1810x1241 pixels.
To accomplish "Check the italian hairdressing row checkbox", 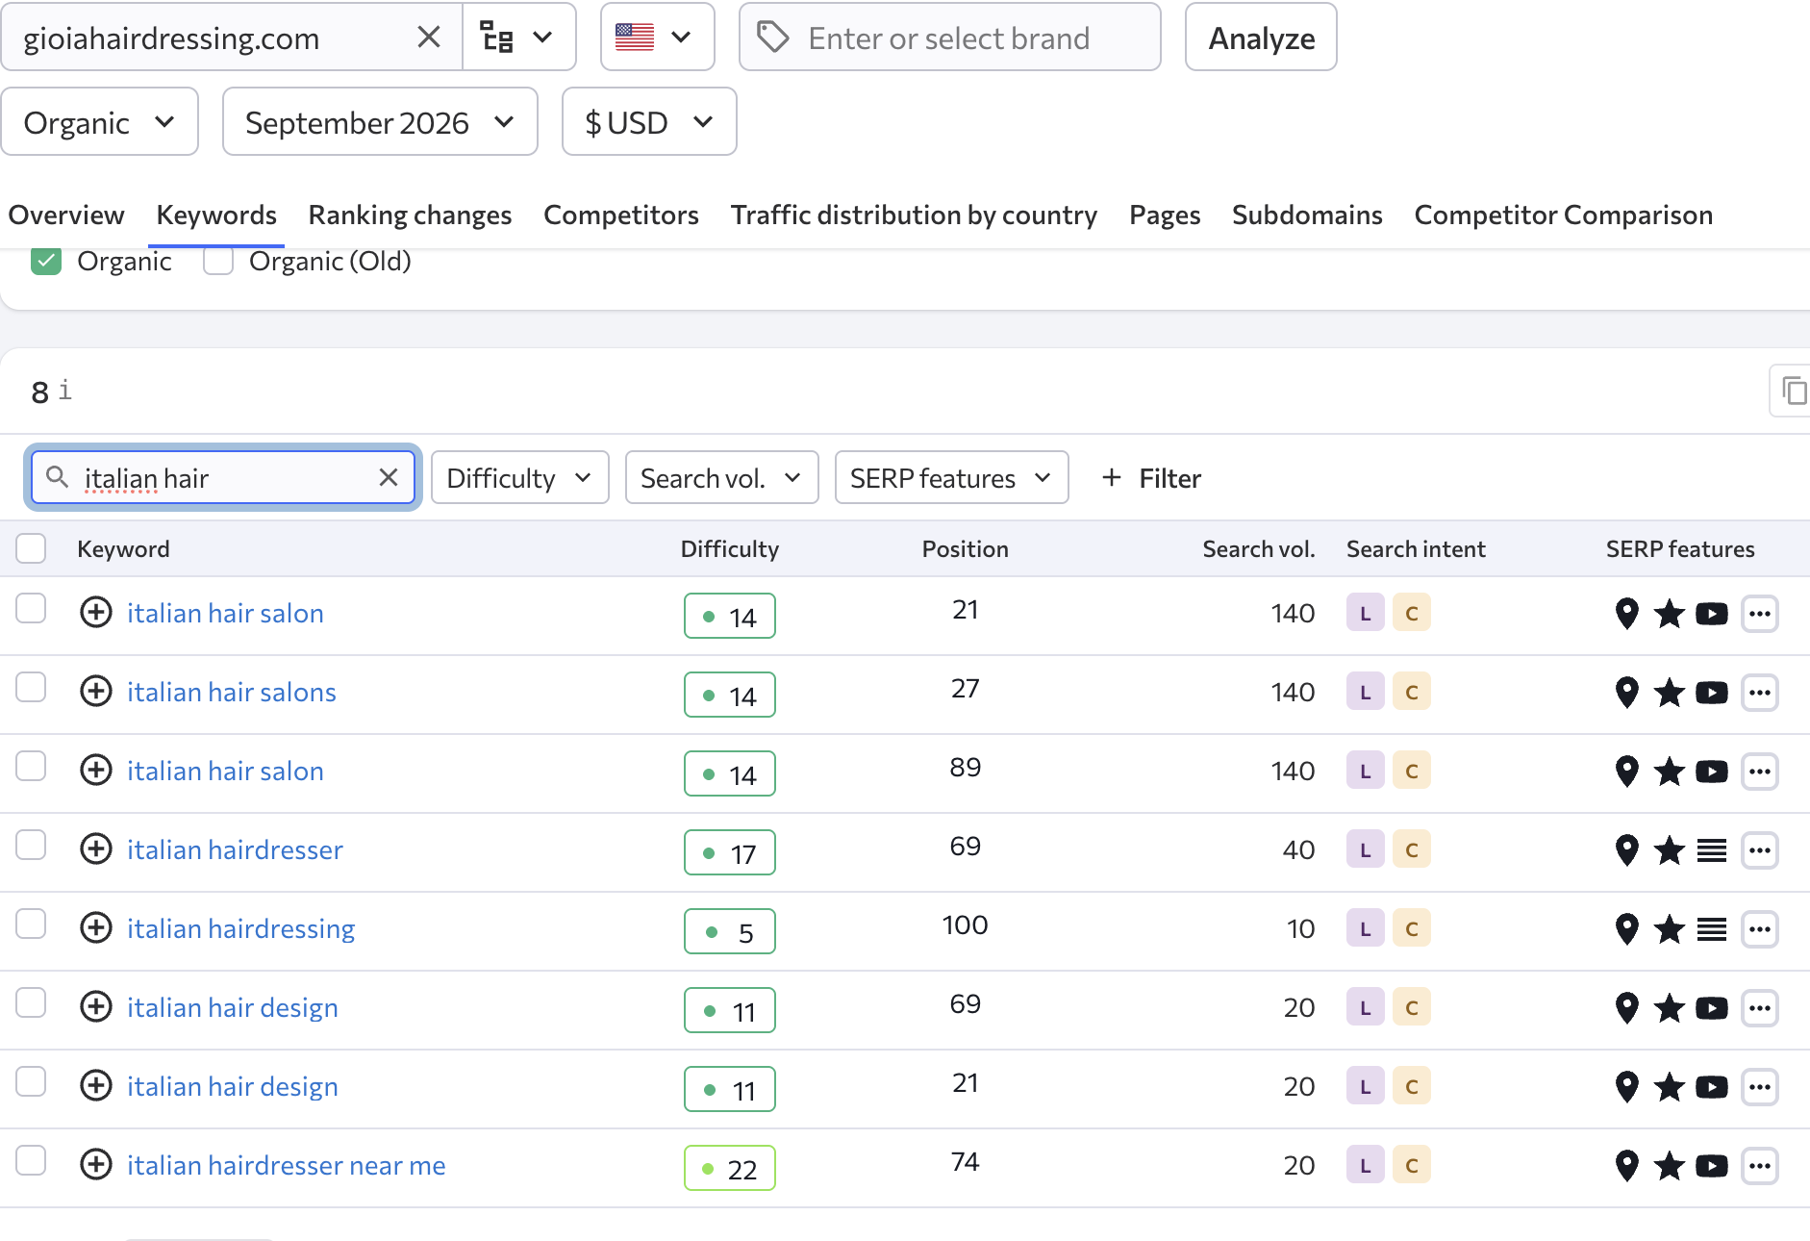I will click(x=31, y=924).
